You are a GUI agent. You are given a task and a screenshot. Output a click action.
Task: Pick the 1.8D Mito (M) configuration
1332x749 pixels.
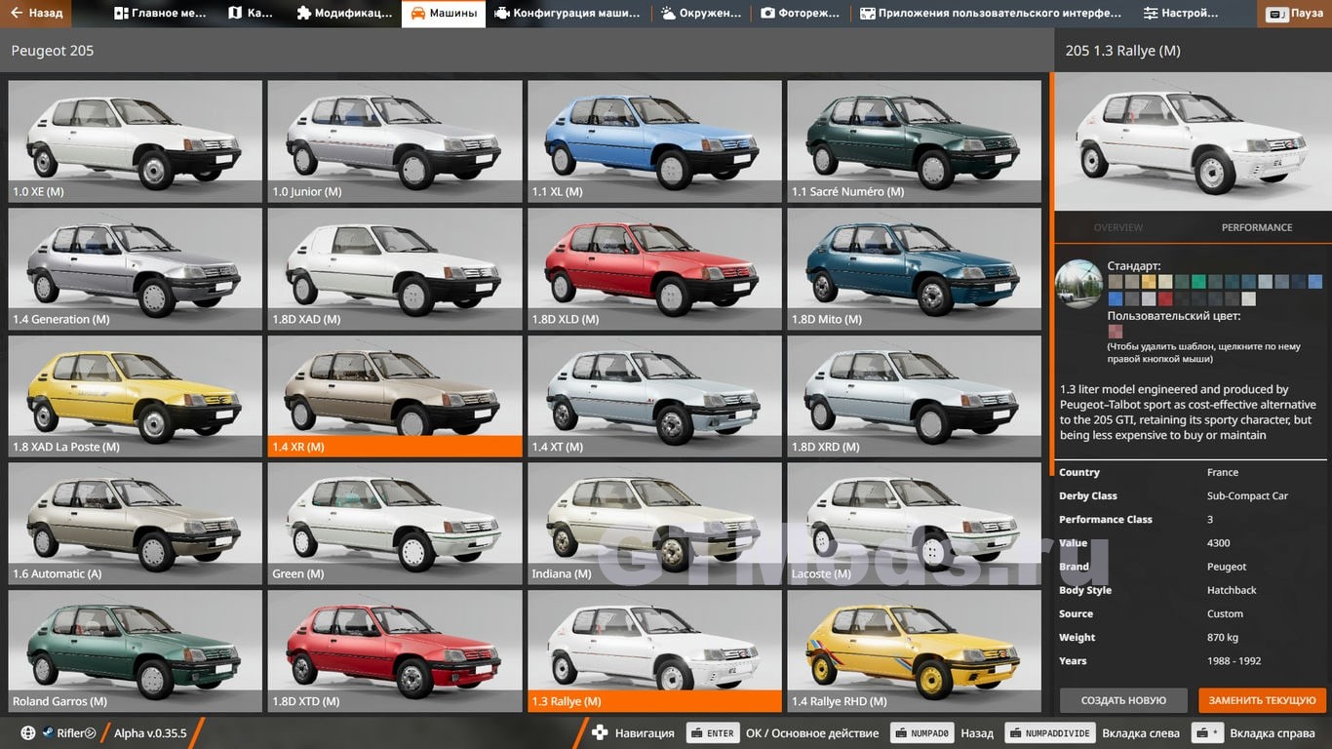click(914, 268)
